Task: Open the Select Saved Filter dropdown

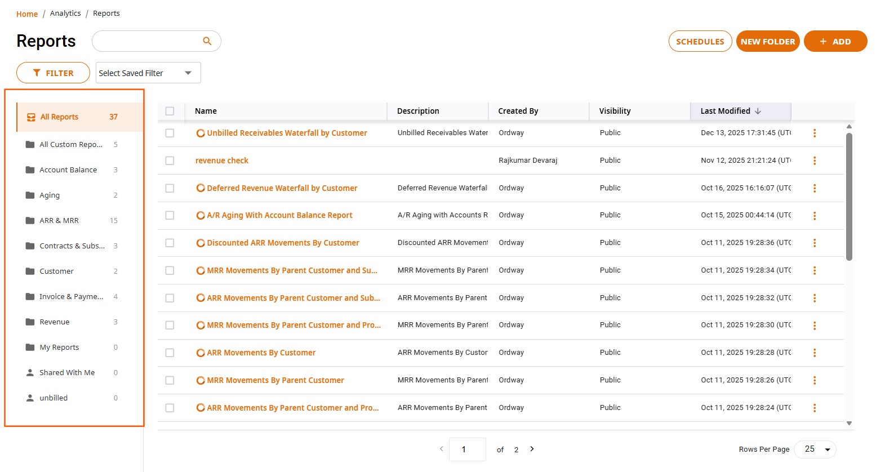Action: coord(148,73)
